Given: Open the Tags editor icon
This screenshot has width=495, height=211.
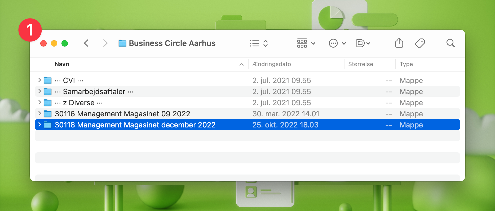Looking at the screenshot, I should coord(420,43).
